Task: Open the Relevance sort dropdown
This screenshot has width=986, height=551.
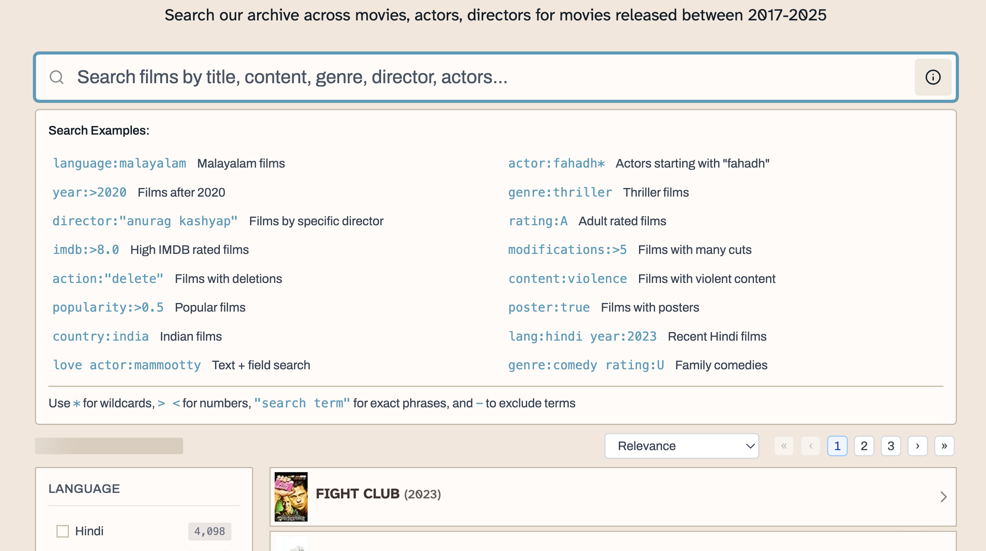Action: [x=681, y=446]
